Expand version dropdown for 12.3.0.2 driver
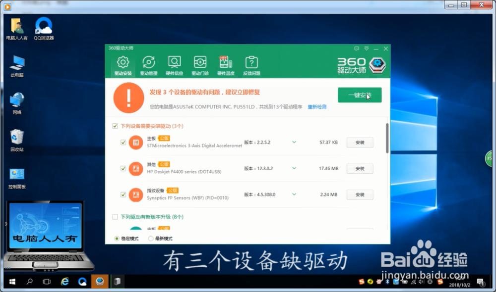This screenshot has width=496, height=292. click(294, 168)
